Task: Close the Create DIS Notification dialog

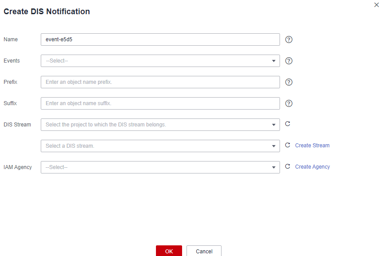Action: 377,4
